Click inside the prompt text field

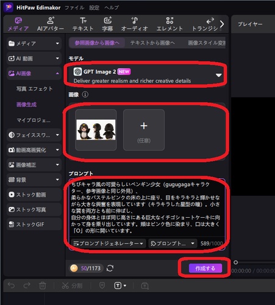pos(147,207)
